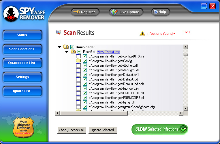Uncheck the dbghelp.dll checkbox
The height and width of the screenshot is (144, 220).
pos(85,66)
